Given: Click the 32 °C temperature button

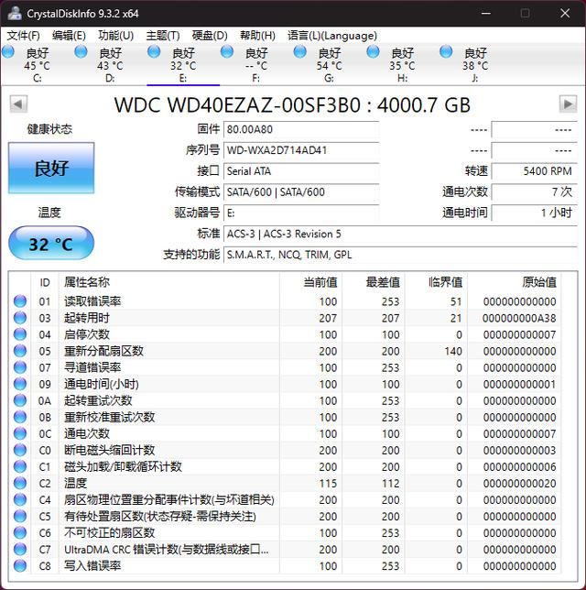Looking at the screenshot, I should point(51,245).
